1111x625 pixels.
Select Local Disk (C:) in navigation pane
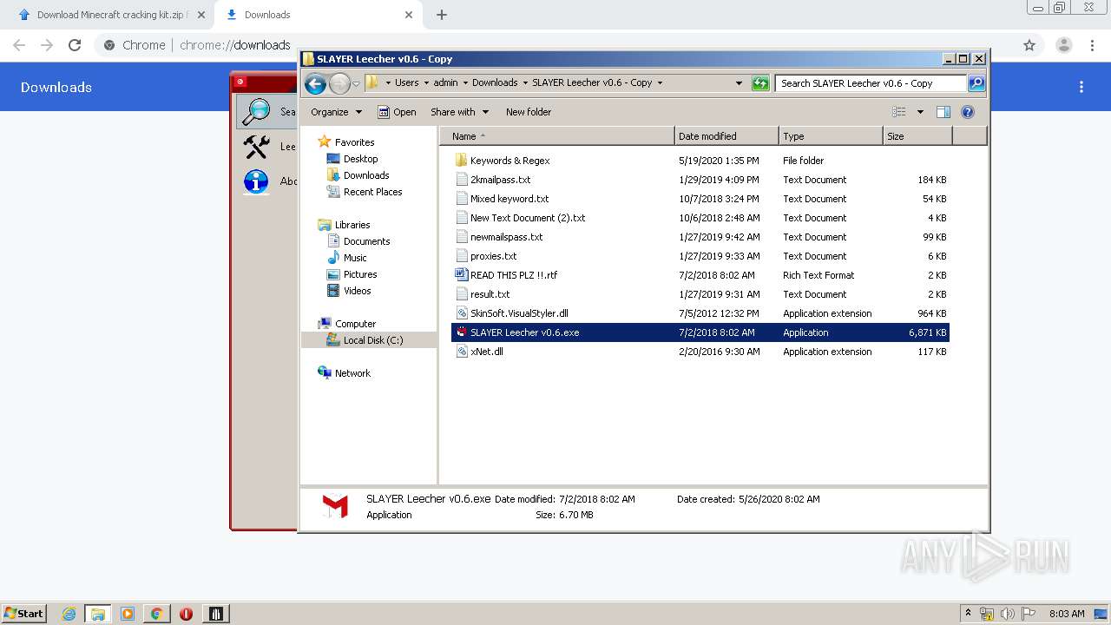[372, 340]
